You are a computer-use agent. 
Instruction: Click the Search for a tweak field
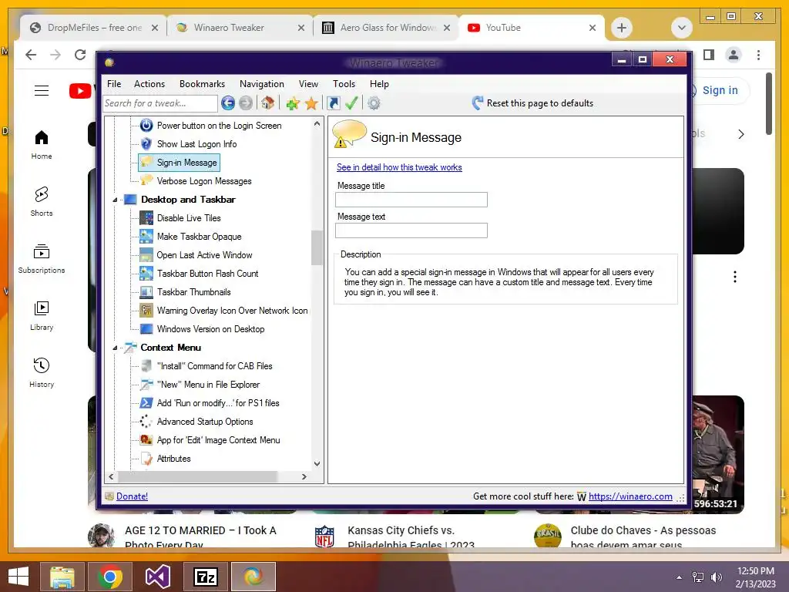160,103
